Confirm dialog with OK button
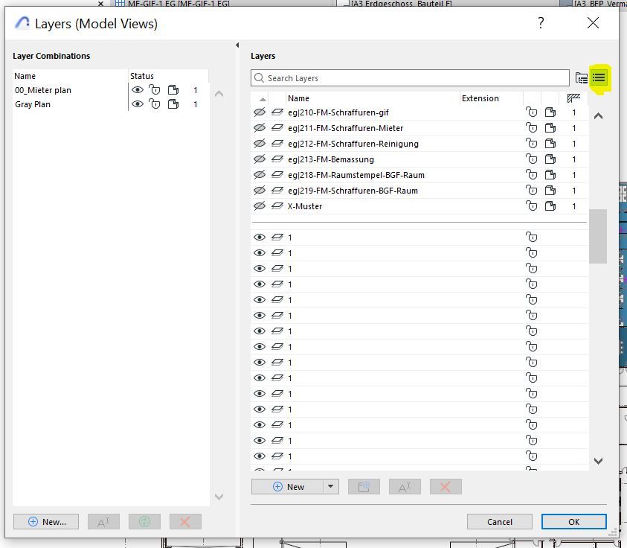 [573, 522]
